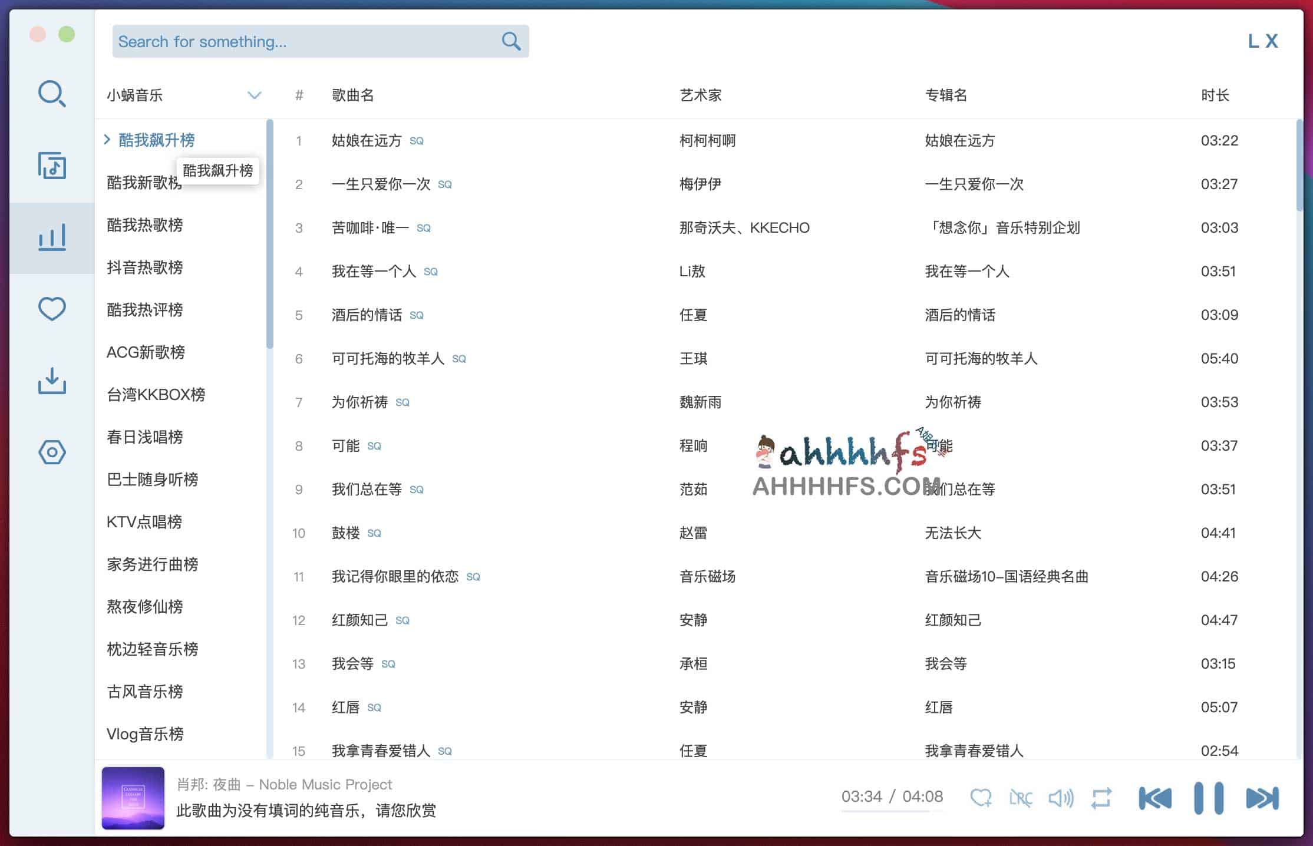Seek within the playback progress display
Image resolution: width=1313 pixels, height=846 pixels.
point(891,798)
